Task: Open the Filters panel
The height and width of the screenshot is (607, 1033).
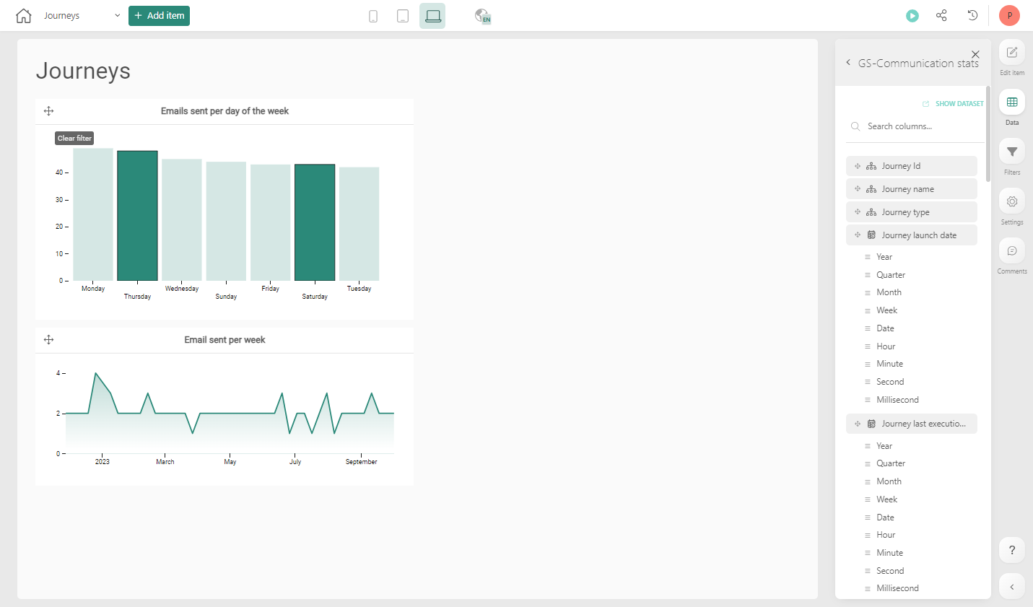Action: click(x=1011, y=152)
